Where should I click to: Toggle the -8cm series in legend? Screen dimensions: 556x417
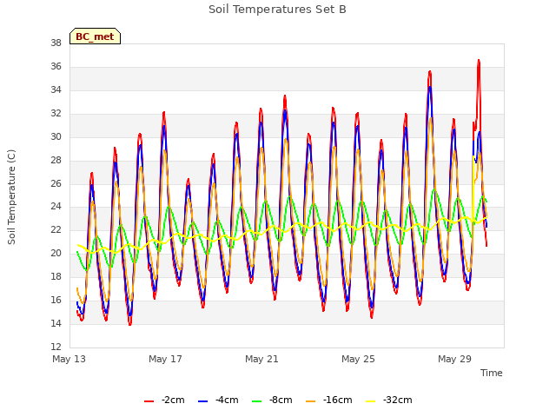272,400
